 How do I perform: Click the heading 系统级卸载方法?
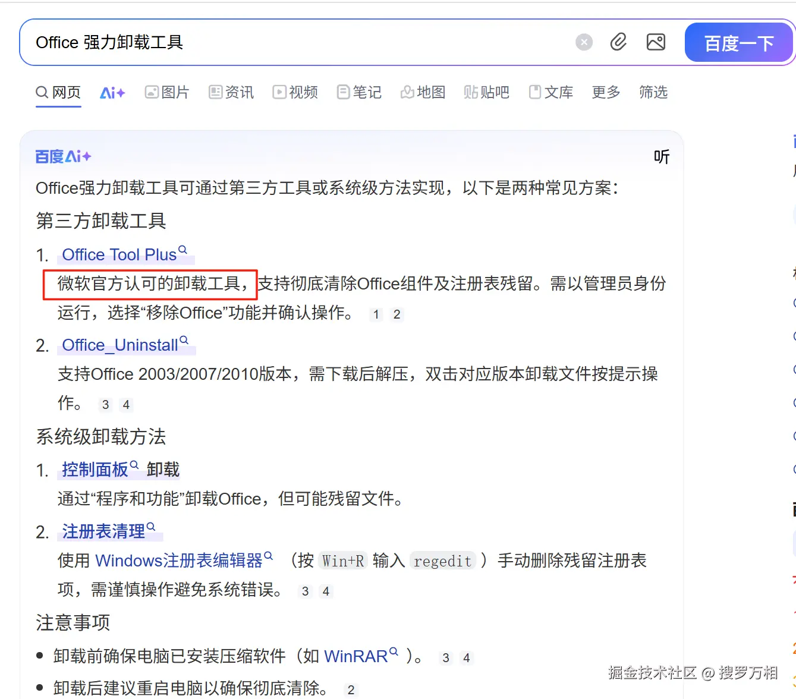tap(101, 437)
